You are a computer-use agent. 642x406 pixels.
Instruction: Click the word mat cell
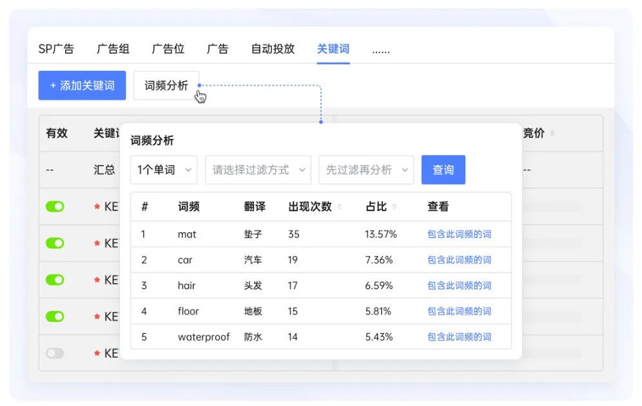tap(187, 234)
